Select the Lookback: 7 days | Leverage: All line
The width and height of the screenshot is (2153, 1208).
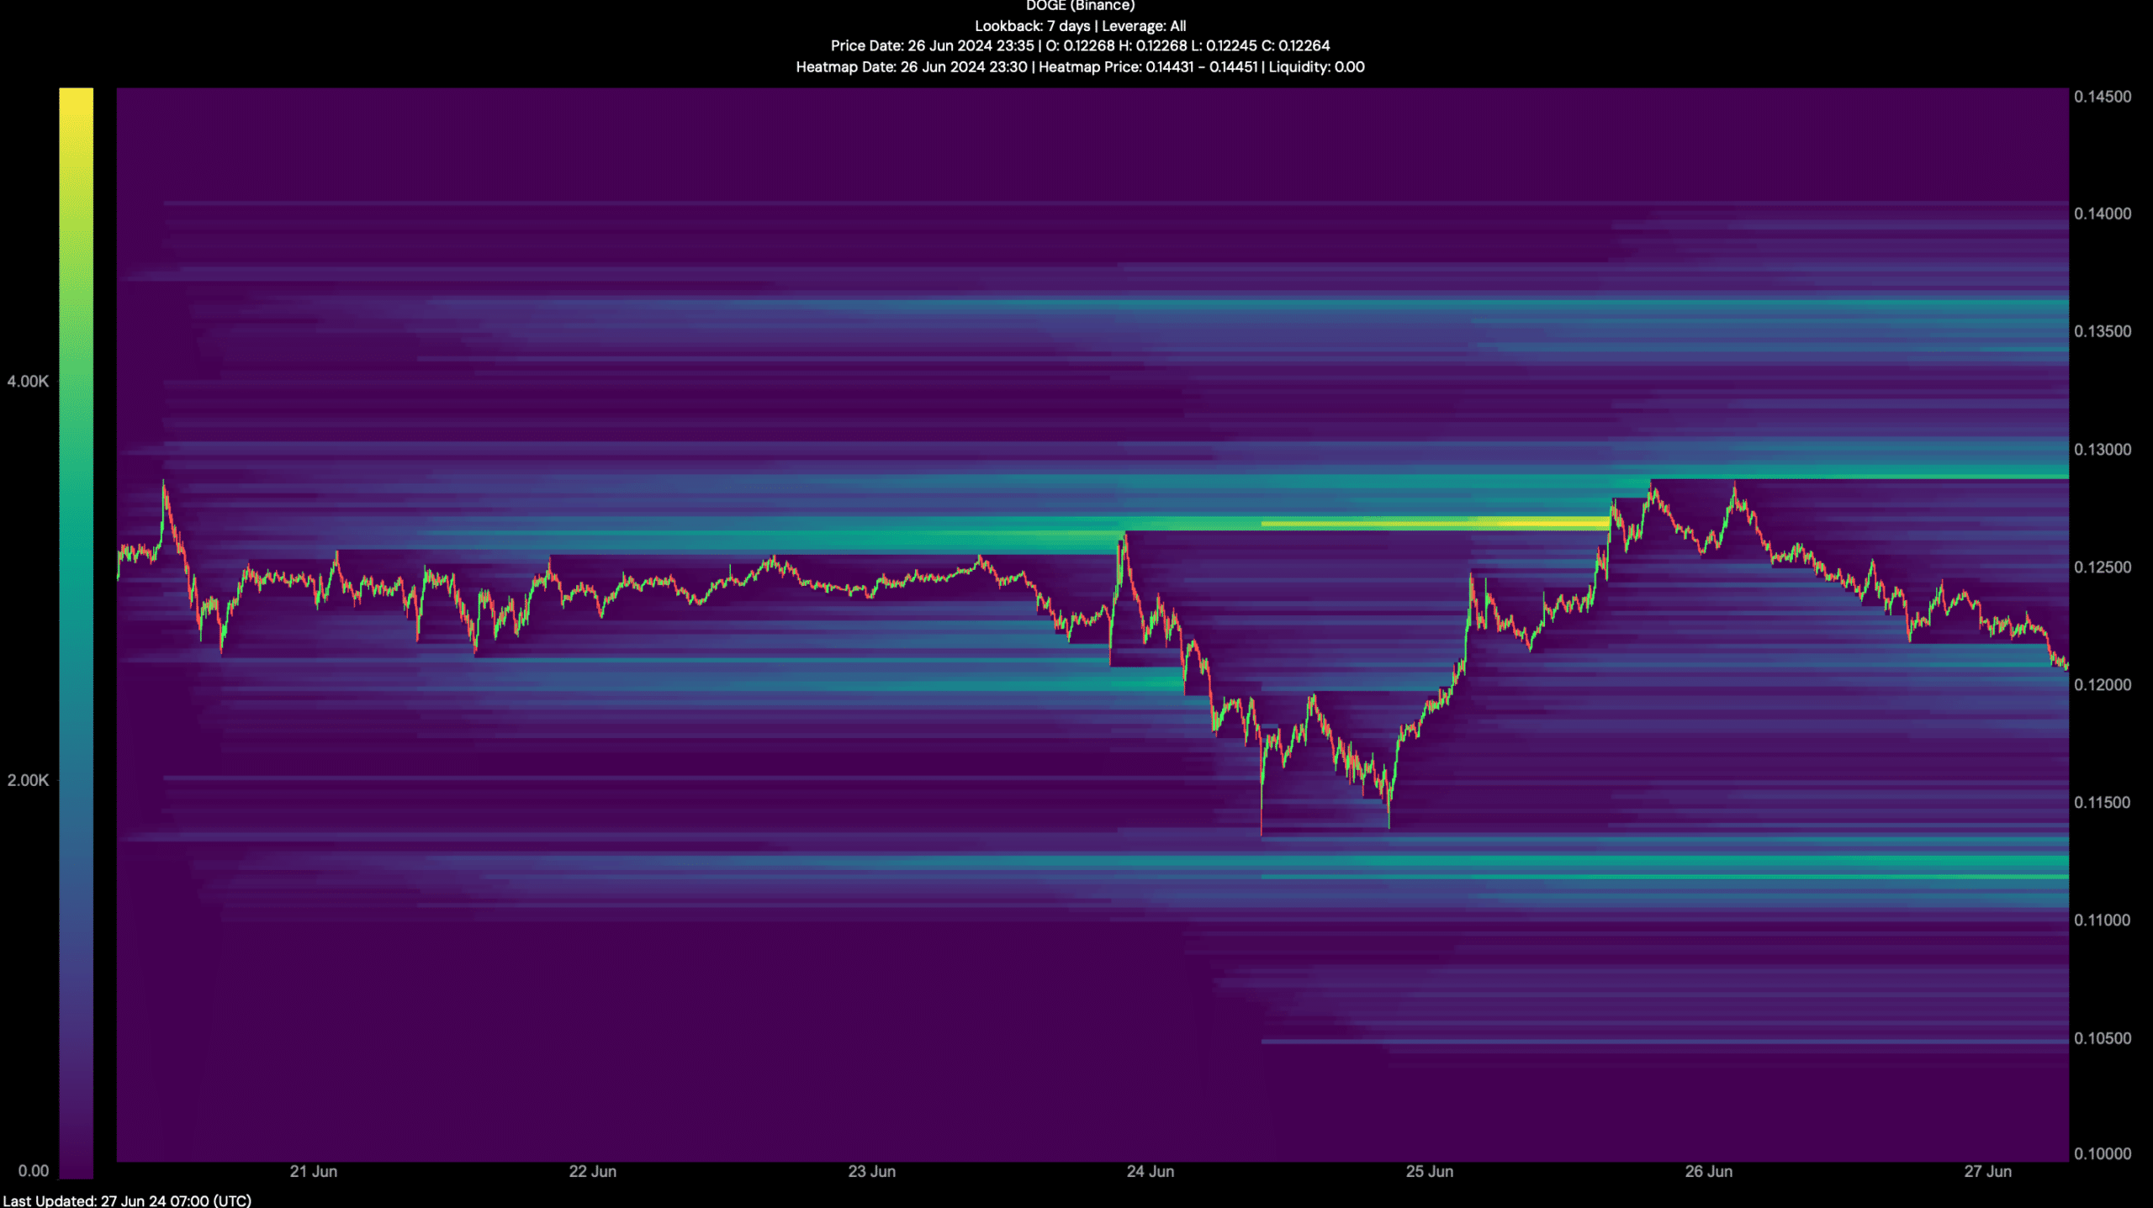pyautogui.click(x=1080, y=26)
